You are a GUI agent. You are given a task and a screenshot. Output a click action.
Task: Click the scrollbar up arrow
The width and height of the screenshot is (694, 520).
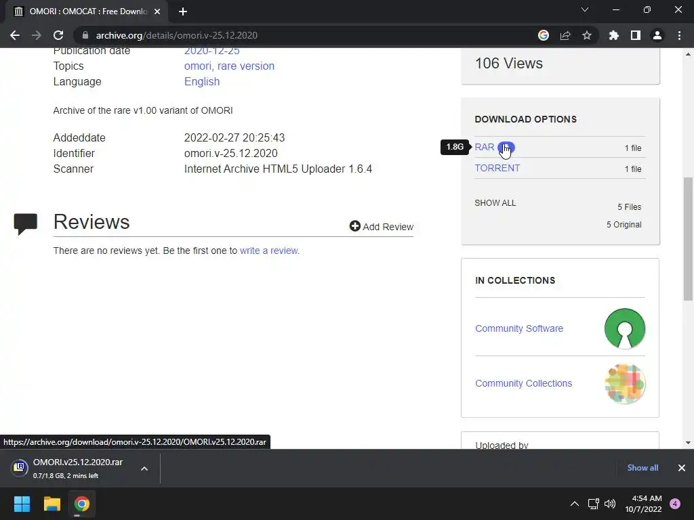[x=688, y=54]
